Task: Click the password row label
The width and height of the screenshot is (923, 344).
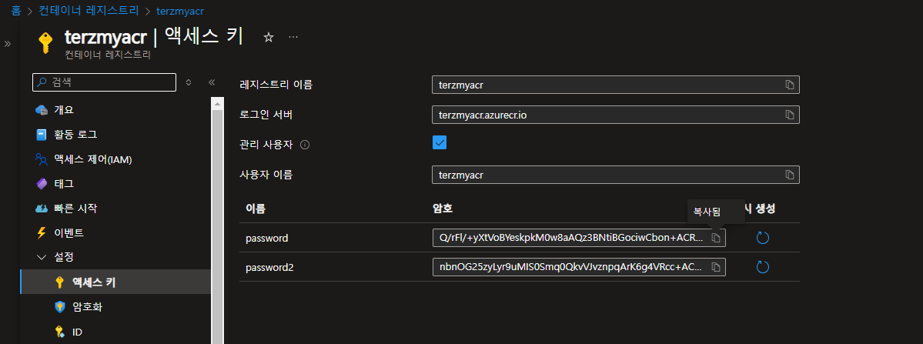Action: point(266,238)
